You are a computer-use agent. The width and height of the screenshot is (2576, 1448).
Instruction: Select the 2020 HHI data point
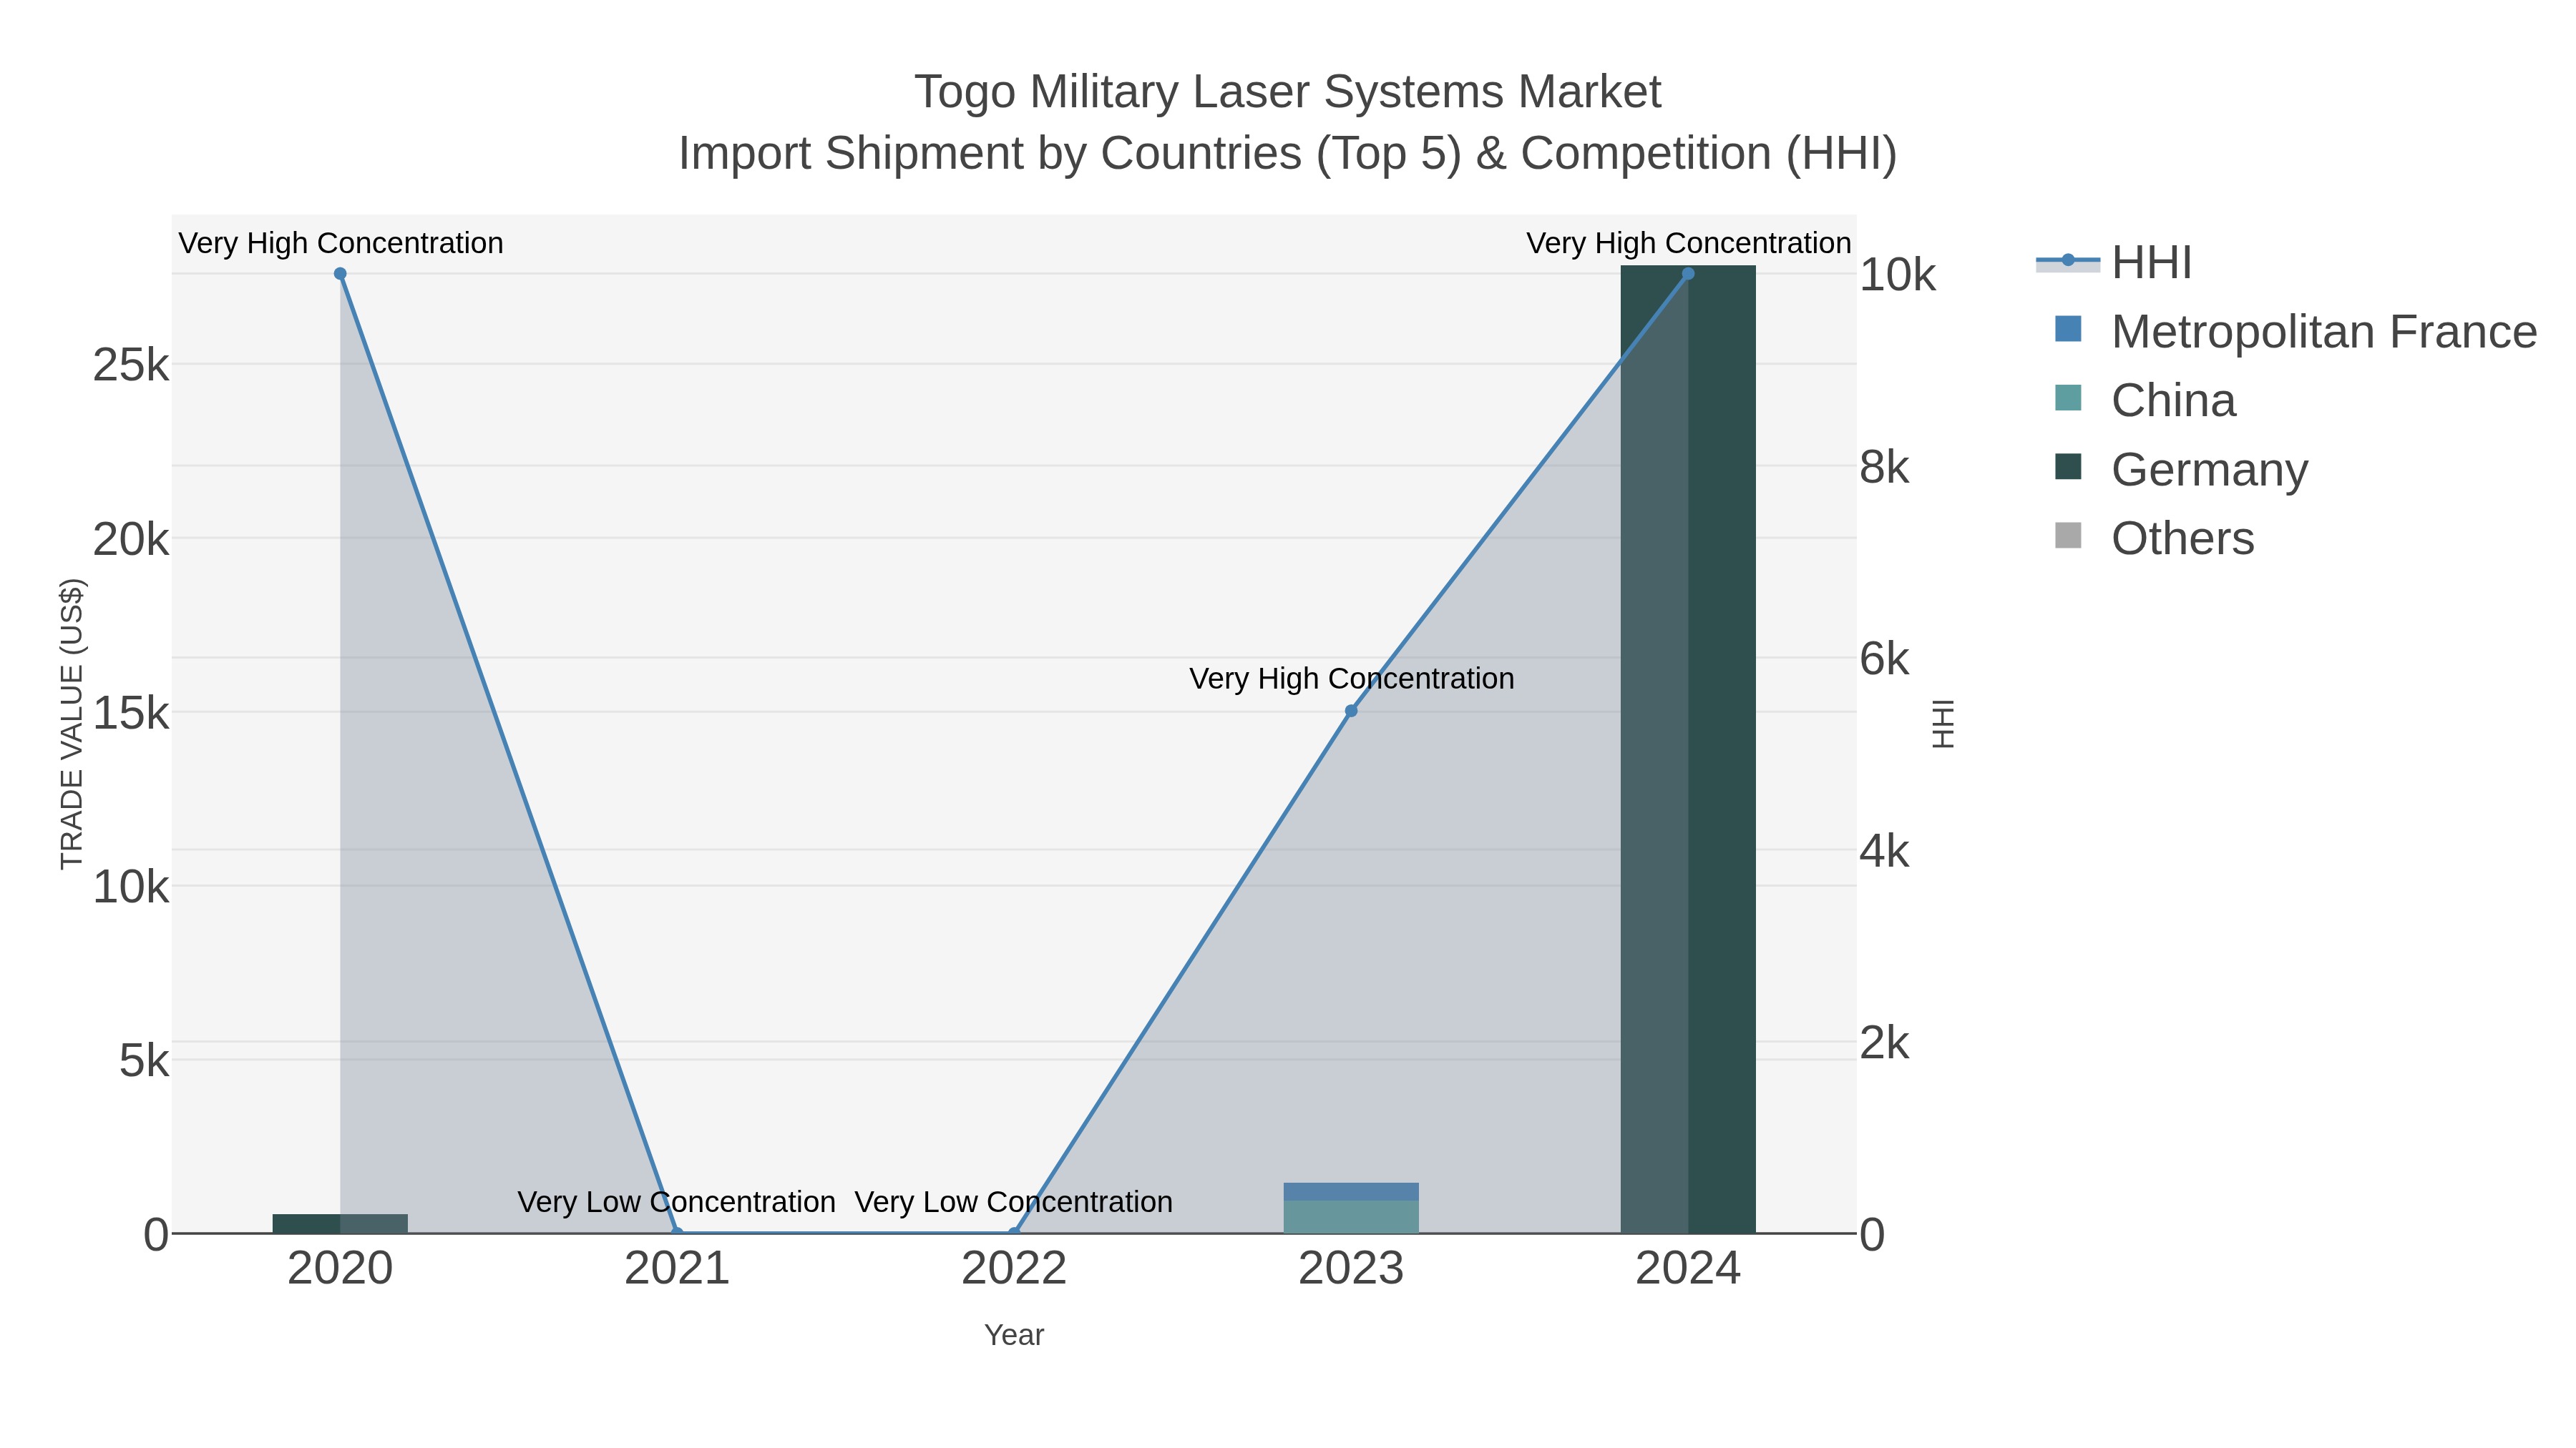pos(340,274)
